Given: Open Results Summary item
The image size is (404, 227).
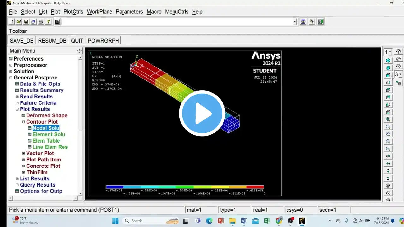Looking at the screenshot, I should [x=42, y=90].
